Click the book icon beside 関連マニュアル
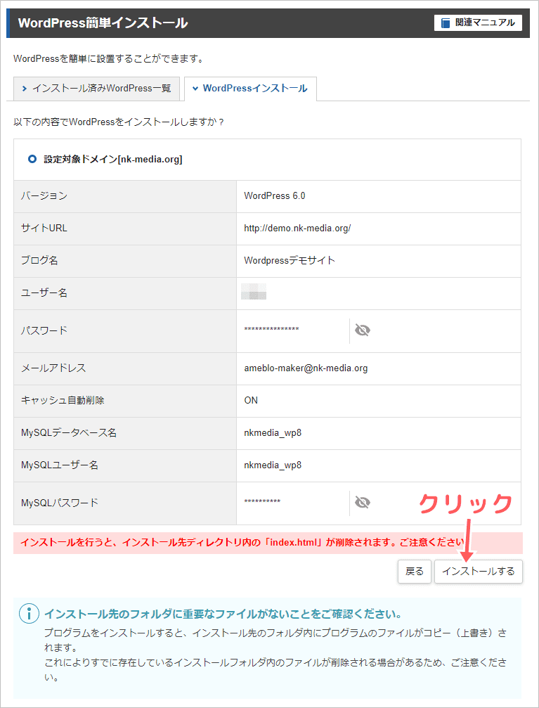Viewport: 539px width, 708px height. click(446, 23)
